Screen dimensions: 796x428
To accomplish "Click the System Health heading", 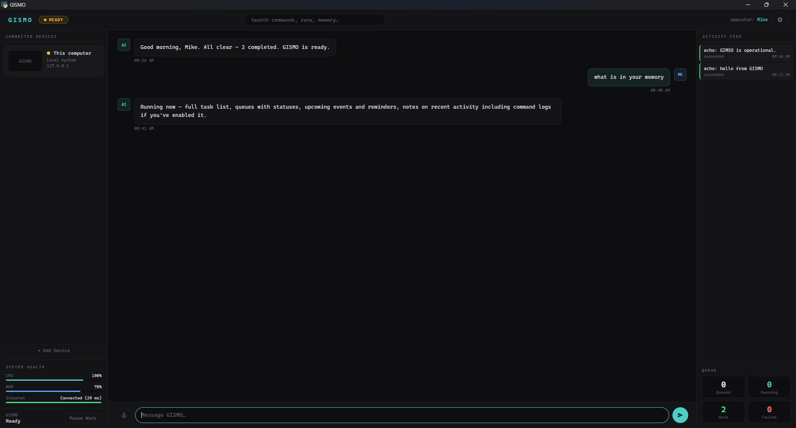I will coord(25,367).
